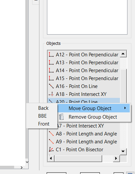Click the trash icon for Remove Group Object
The width and height of the screenshot is (135, 174).
[x=61, y=117]
